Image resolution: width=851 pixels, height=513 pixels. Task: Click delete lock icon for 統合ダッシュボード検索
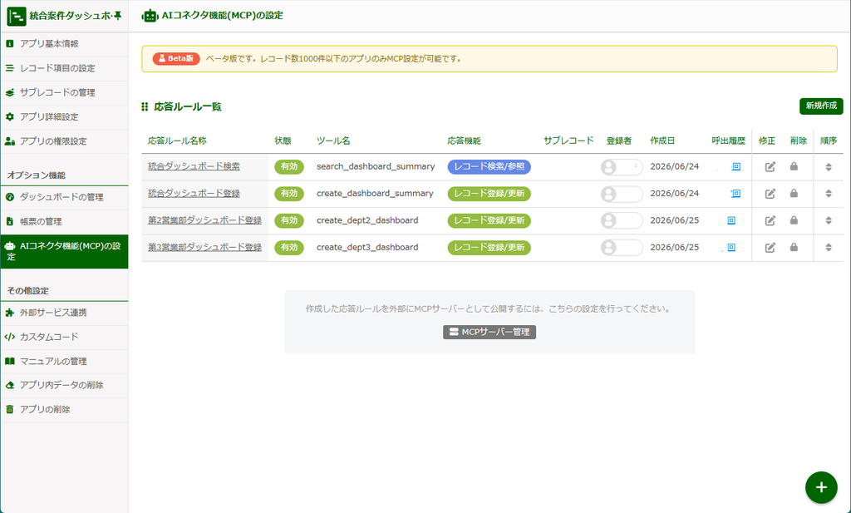(x=794, y=166)
